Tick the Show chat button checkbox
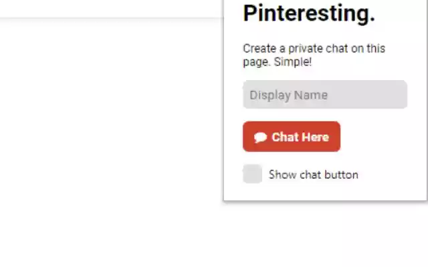Image resolution: width=428 pixels, height=267 pixels. coord(252,174)
